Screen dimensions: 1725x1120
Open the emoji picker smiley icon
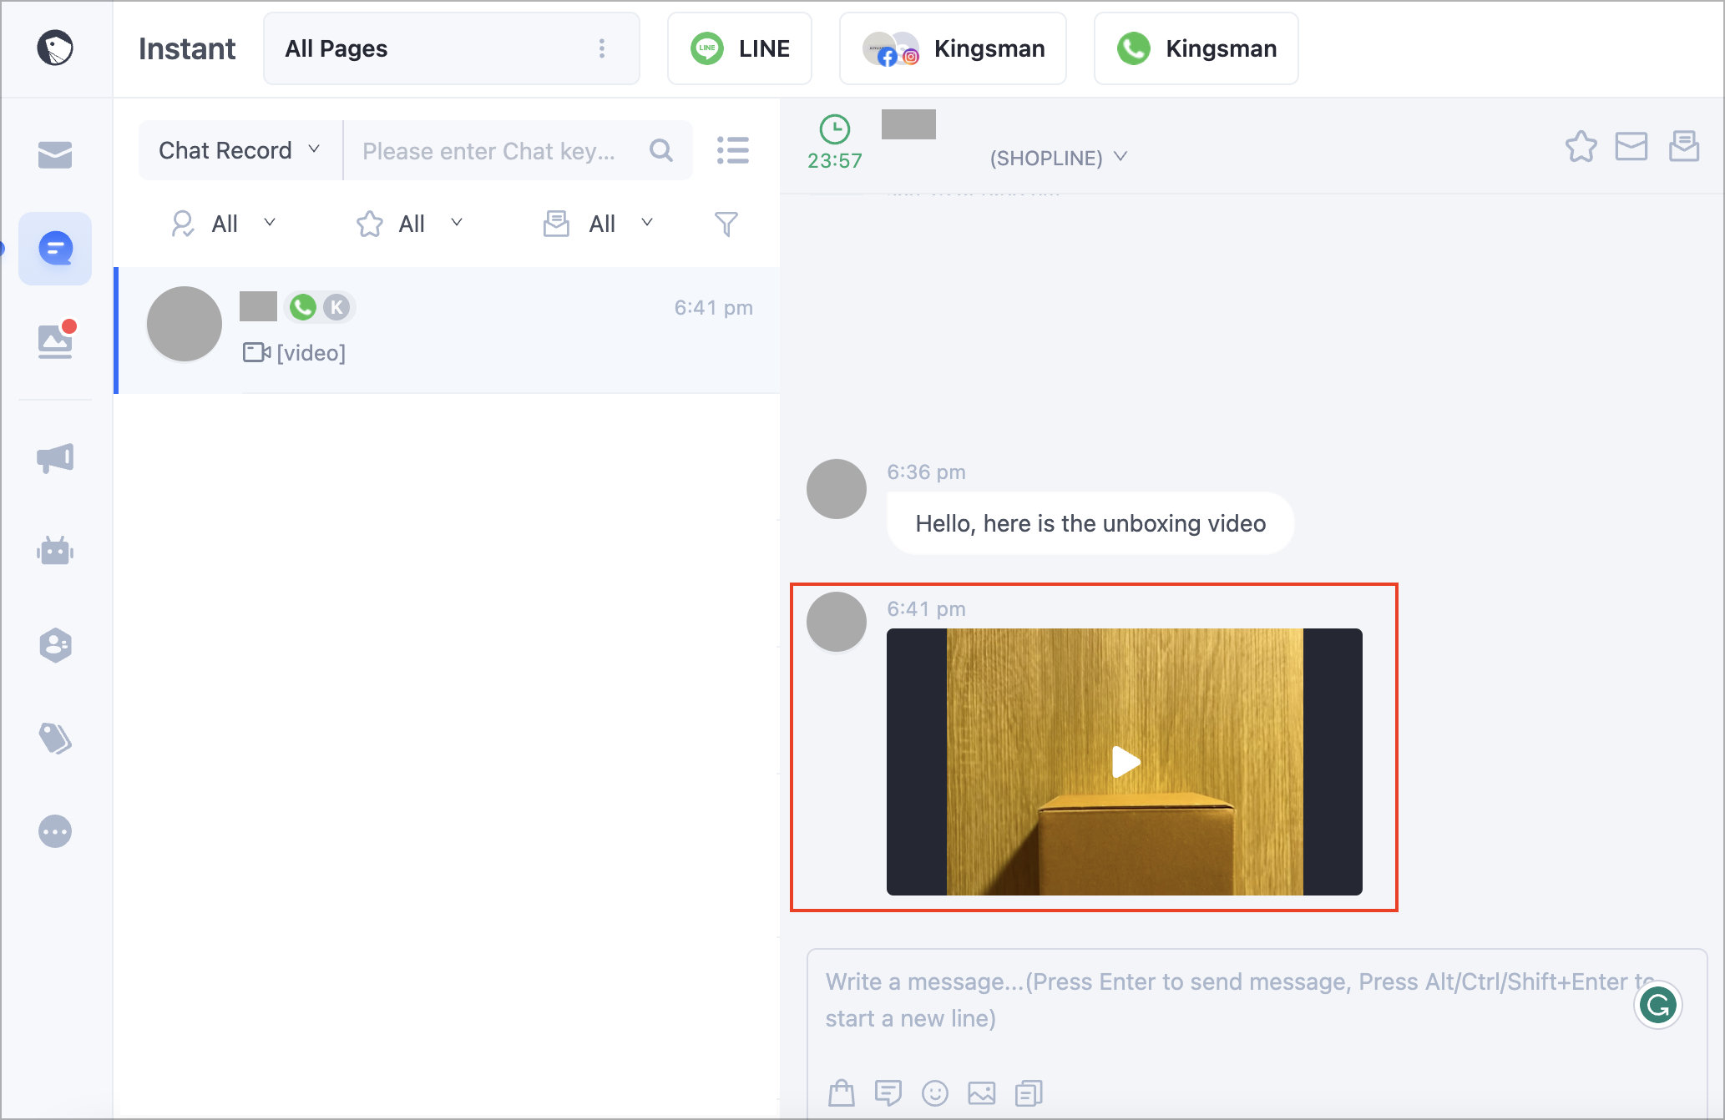click(935, 1092)
